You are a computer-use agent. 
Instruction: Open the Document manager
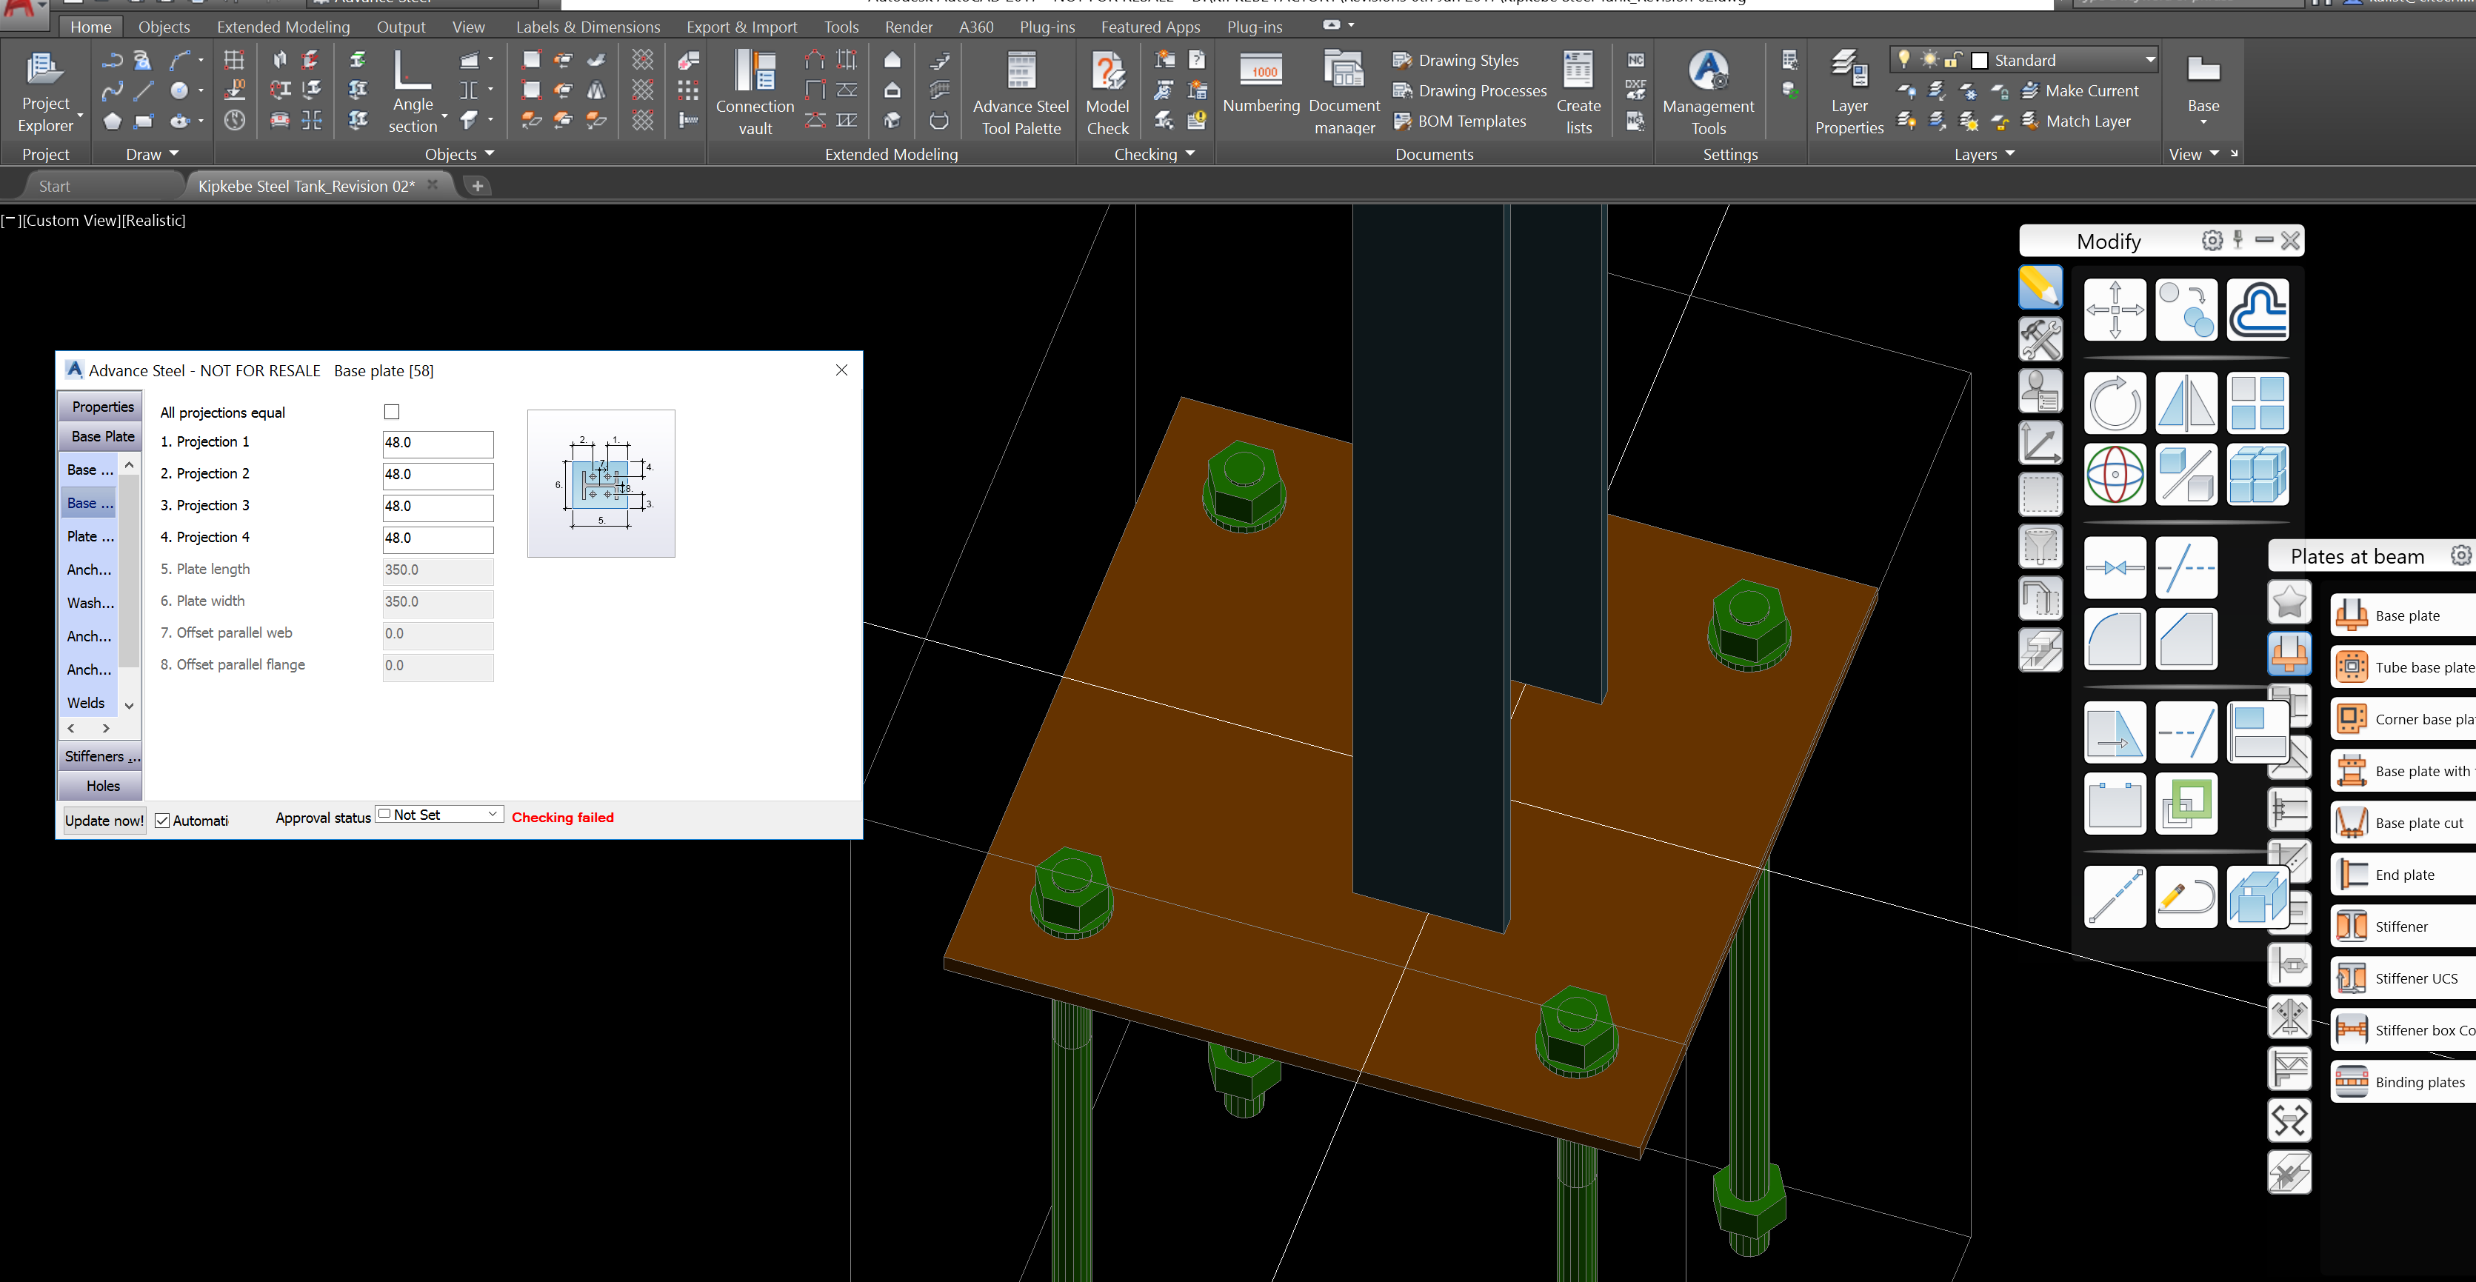1344,91
